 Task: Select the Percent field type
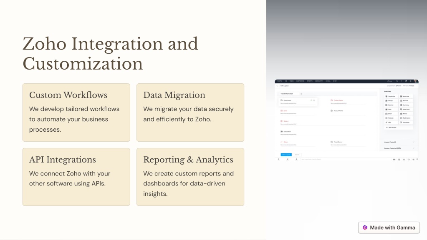[x=406, y=100]
